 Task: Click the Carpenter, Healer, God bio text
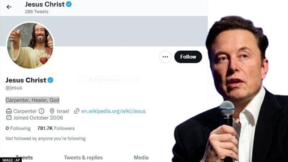coord(33,100)
